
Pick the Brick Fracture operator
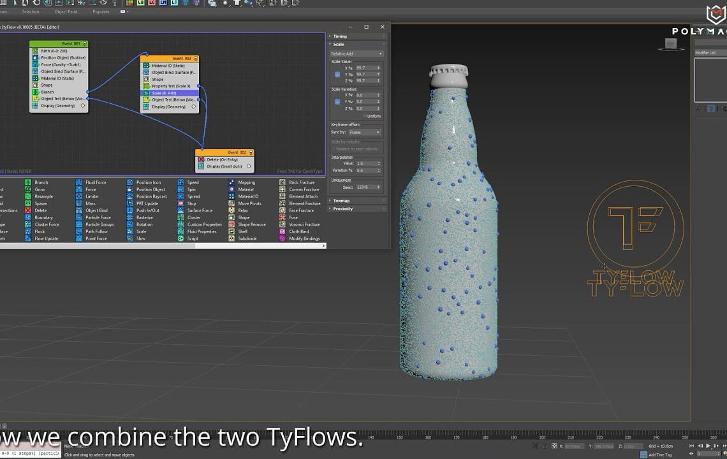(x=297, y=182)
